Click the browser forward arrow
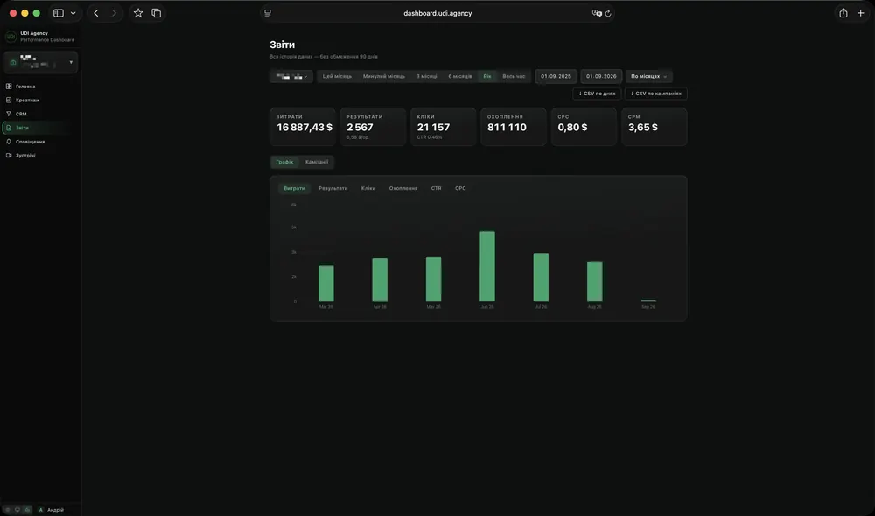Screen dimensions: 875x516 [x=114, y=13]
